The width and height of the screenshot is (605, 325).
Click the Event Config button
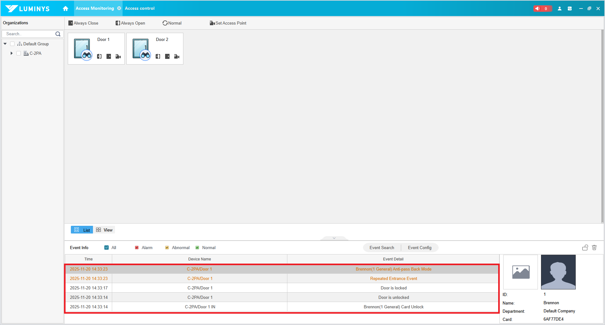click(419, 248)
